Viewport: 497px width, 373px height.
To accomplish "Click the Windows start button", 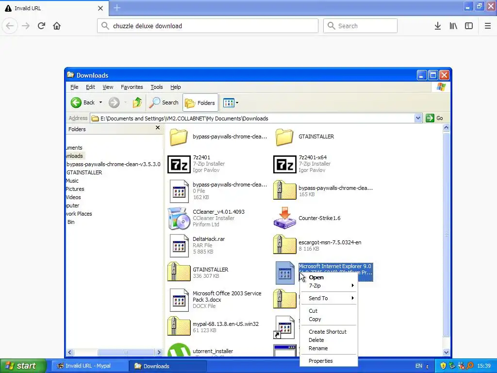I will tap(23, 366).
